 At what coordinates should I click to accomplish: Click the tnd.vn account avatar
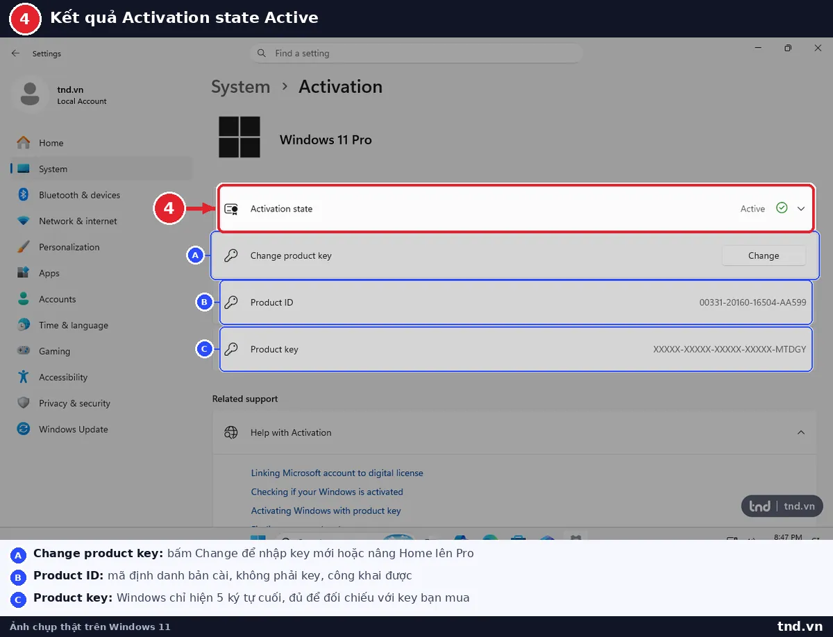point(30,94)
